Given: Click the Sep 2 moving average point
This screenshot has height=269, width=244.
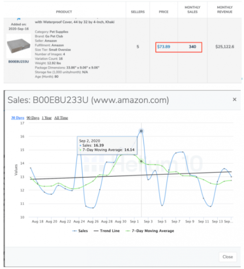Looking at the screenshot, I should click(x=141, y=161).
